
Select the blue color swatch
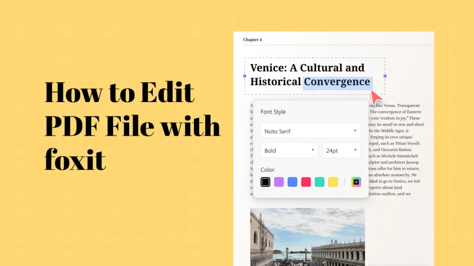[293, 182]
